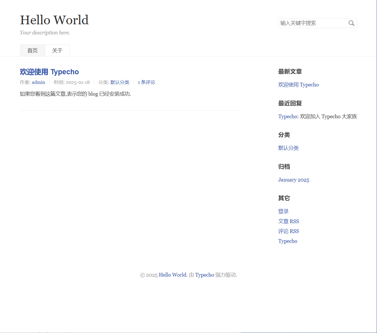Click the Typecho link under 其它 section
The width and height of the screenshot is (377, 333).
pos(288,241)
